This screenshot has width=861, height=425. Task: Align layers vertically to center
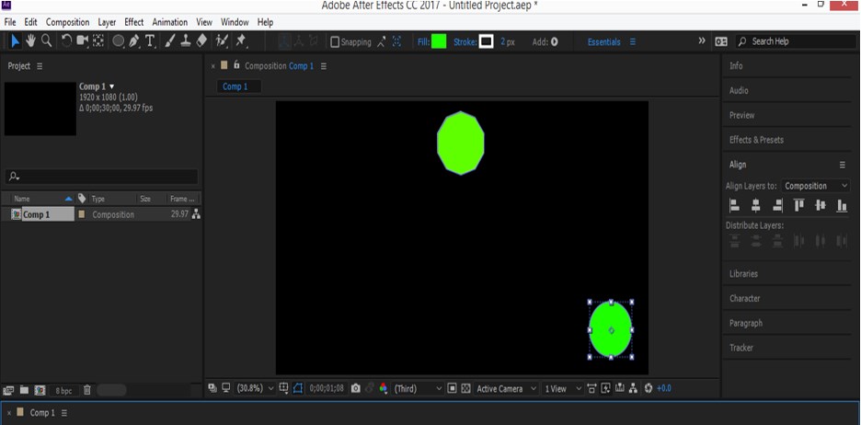click(821, 206)
